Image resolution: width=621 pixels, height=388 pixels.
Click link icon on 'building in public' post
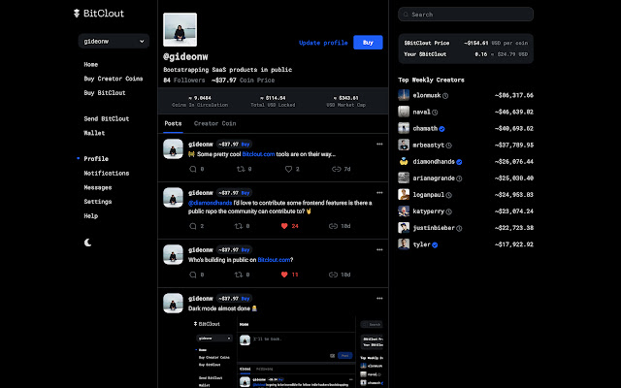click(333, 275)
